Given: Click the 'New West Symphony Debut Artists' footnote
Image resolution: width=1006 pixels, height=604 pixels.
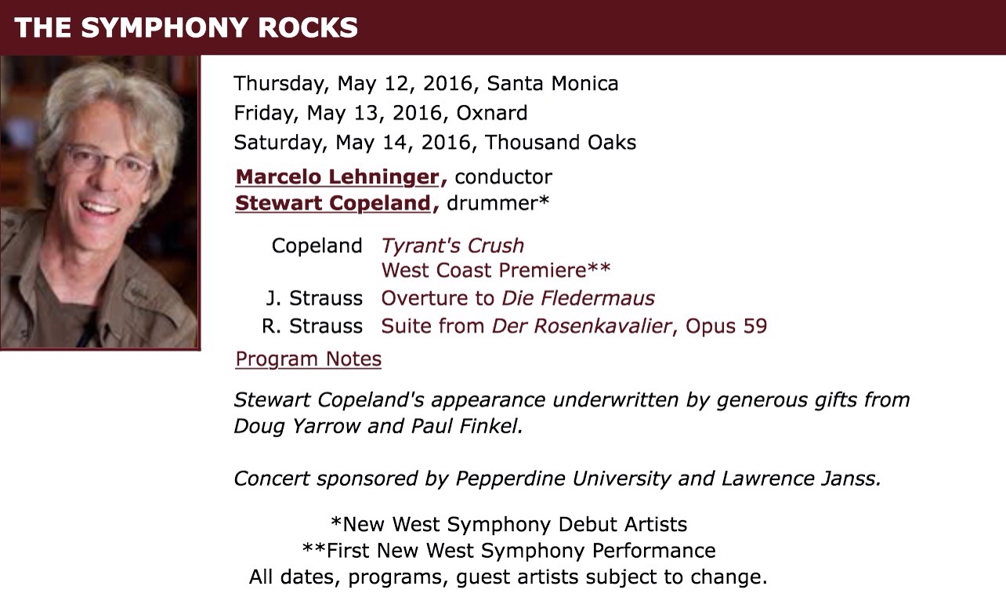Looking at the screenshot, I should point(508,523).
